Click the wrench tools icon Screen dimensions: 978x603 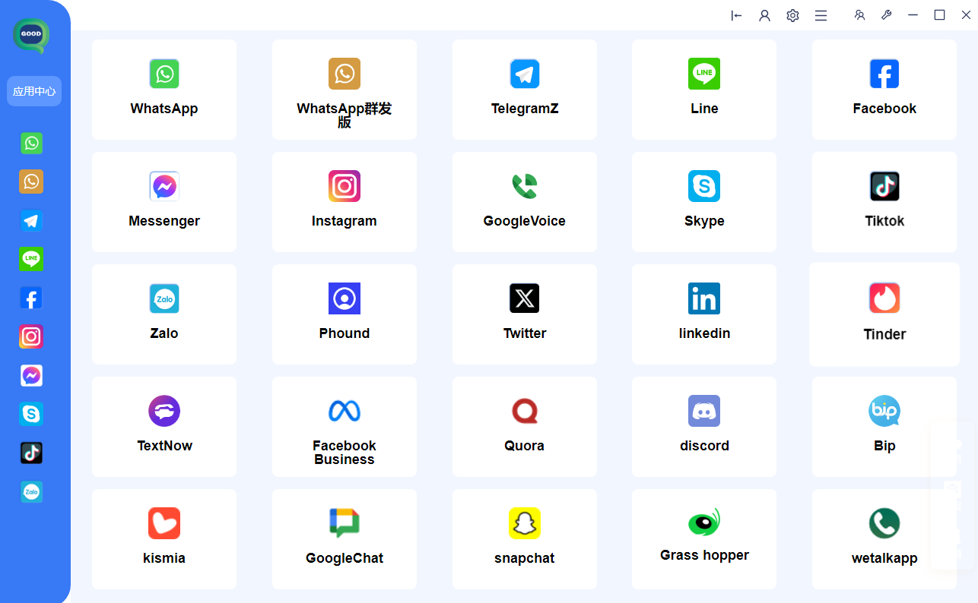coord(886,15)
